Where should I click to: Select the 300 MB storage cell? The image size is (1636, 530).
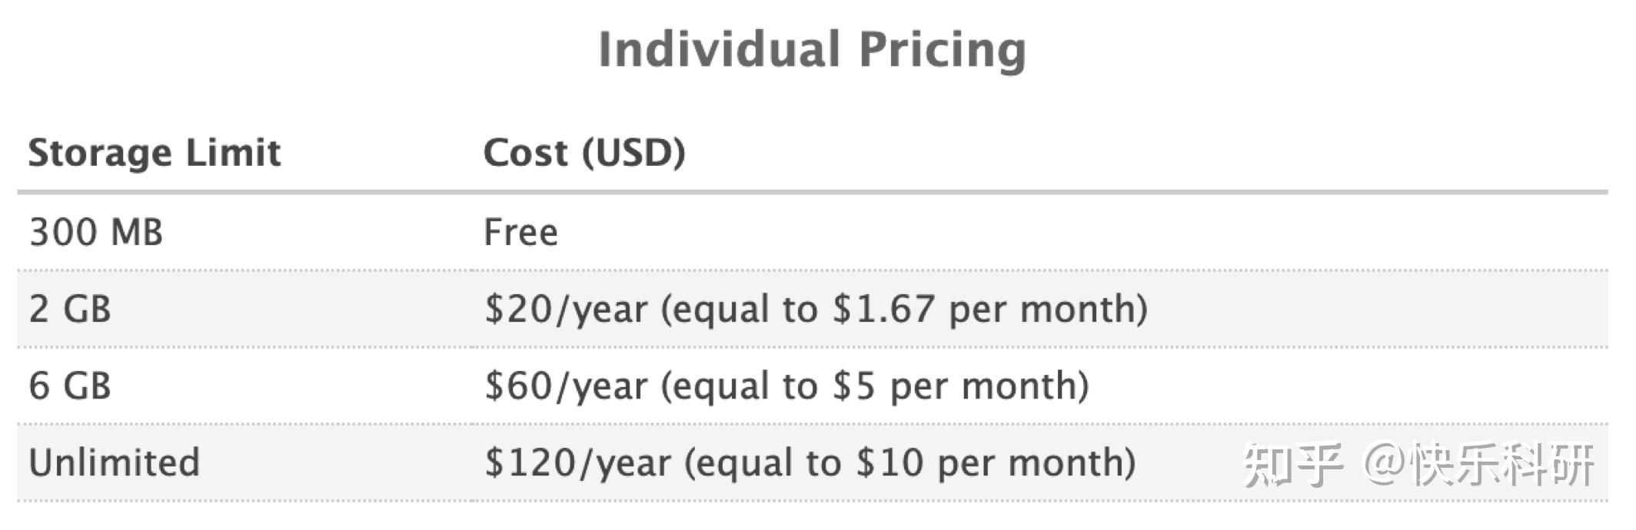96,232
